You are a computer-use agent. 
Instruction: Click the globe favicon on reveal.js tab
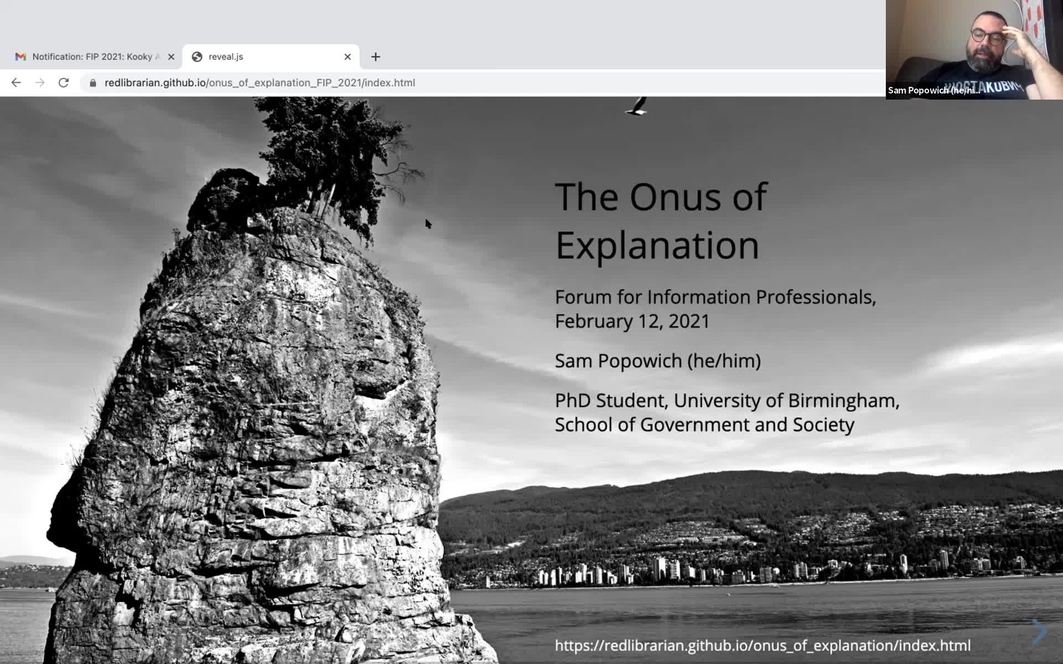pyautogui.click(x=197, y=56)
